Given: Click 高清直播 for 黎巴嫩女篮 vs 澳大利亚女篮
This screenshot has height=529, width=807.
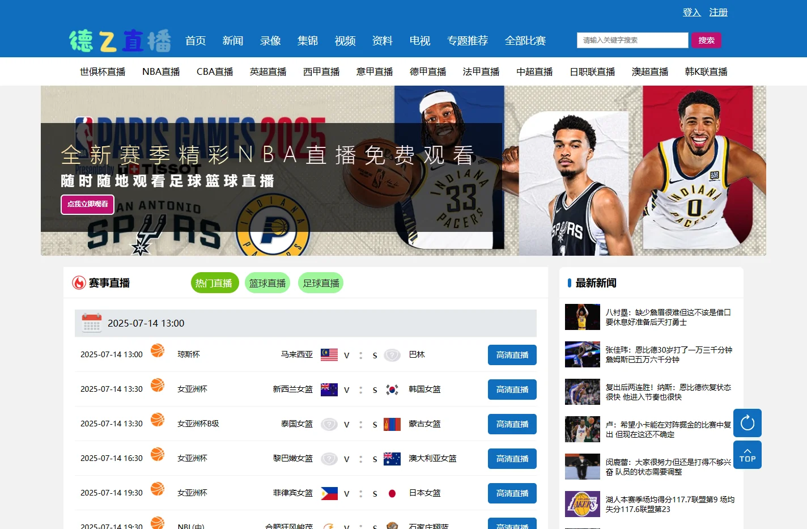Looking at the screenshot, I should (512, 459).
